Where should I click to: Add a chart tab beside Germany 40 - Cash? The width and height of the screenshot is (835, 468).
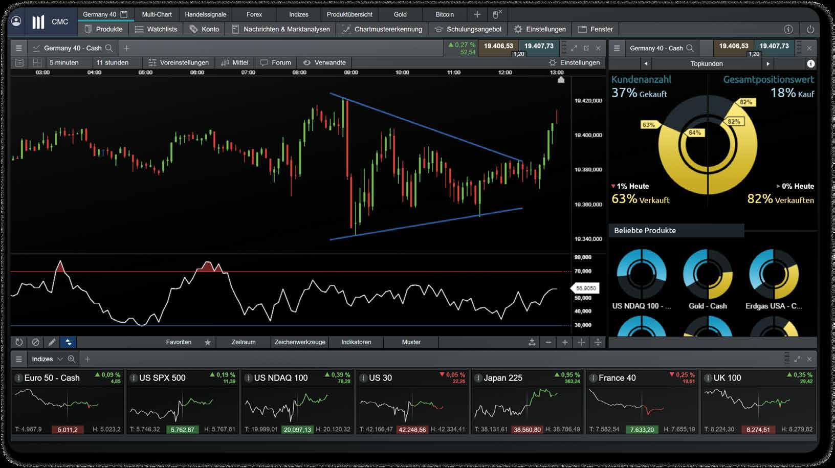[x=126, y=48]
